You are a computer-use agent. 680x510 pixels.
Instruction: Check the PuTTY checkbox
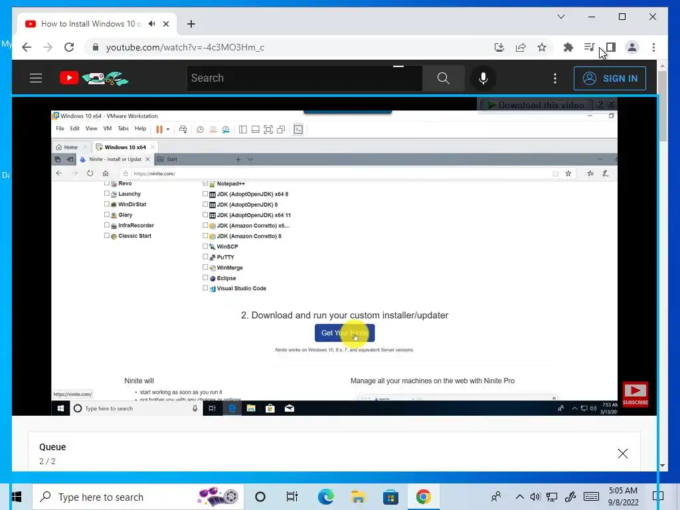pyautogui.click(x=205, y=256)
